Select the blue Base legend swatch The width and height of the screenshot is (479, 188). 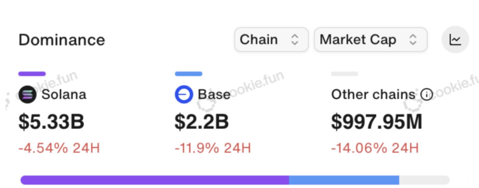pos(188,74)
